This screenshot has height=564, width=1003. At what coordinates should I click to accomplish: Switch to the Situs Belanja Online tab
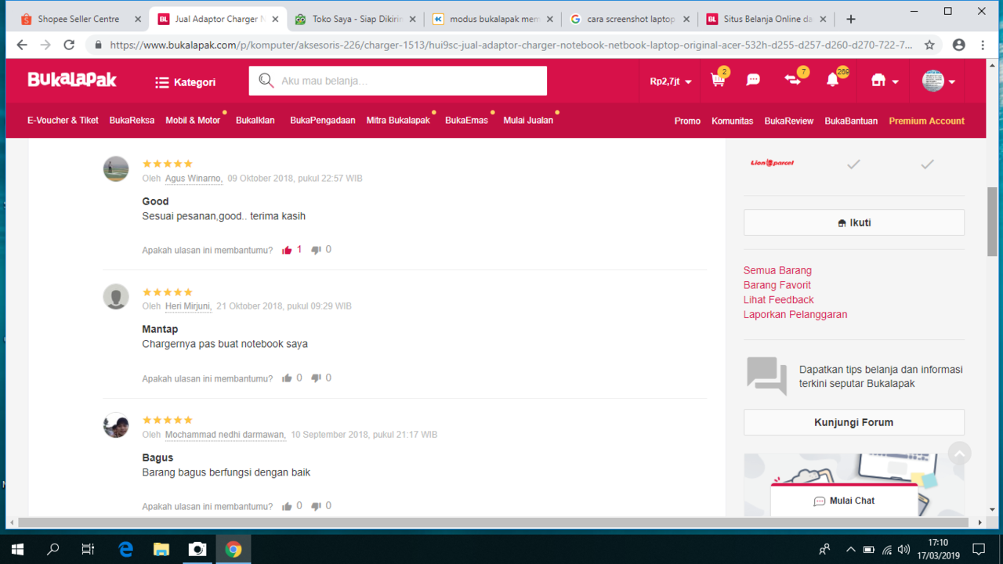[x=768, y=19]
